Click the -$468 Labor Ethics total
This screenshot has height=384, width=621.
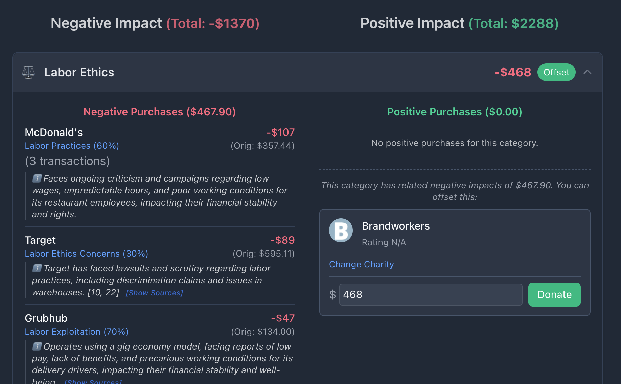(513, 72)
